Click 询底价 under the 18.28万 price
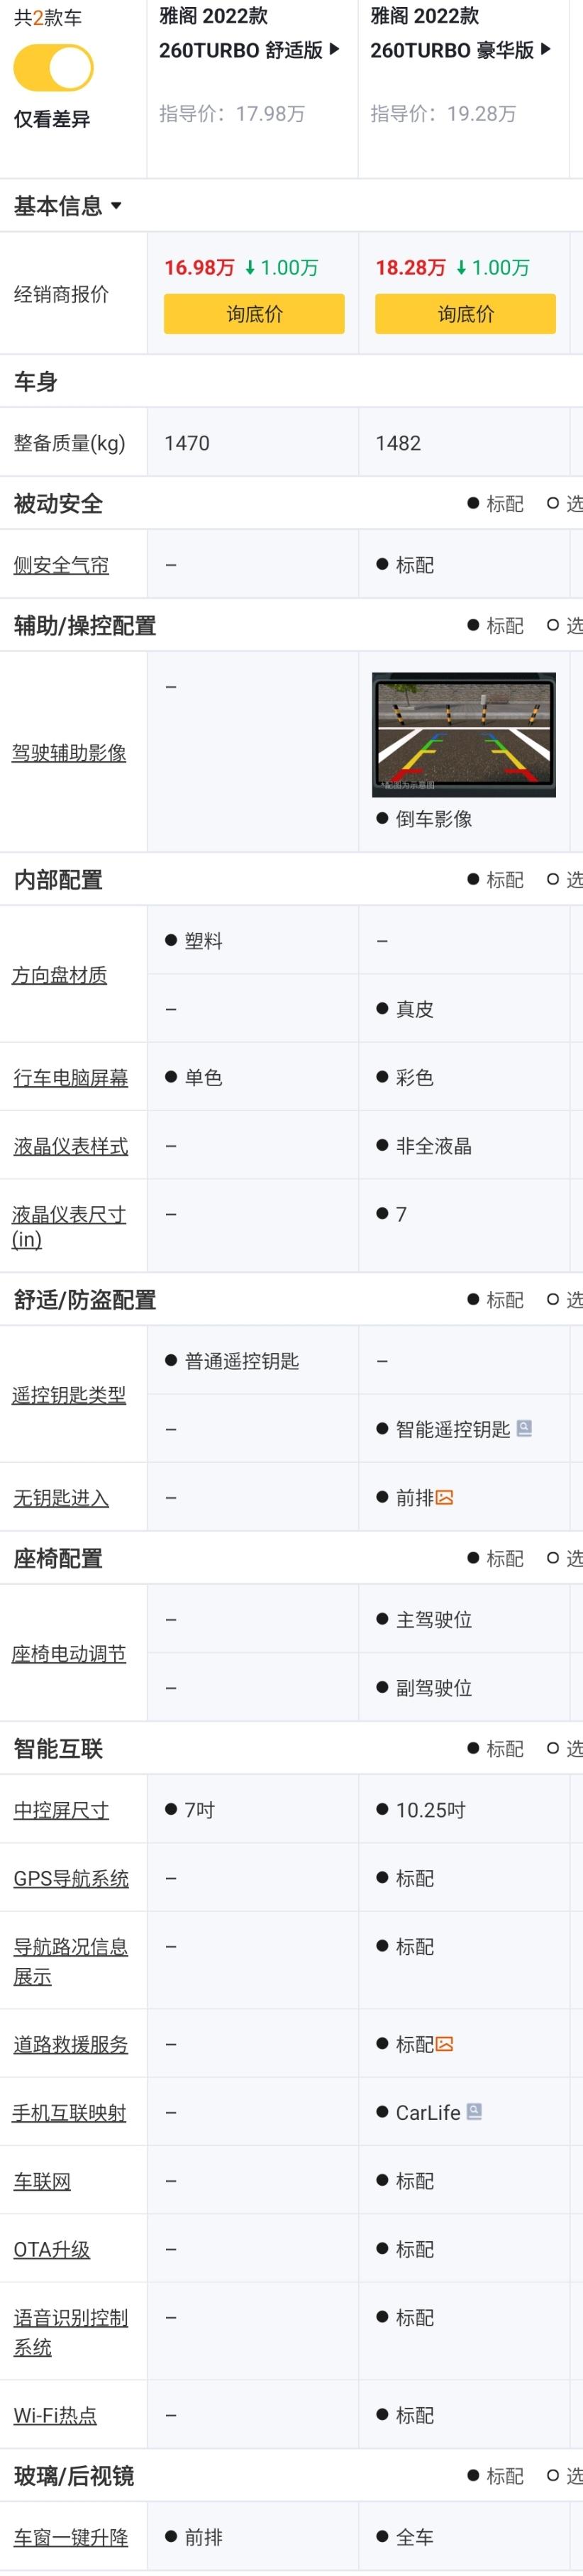This screenshot has height=2576, width=583. pos(465,314)
